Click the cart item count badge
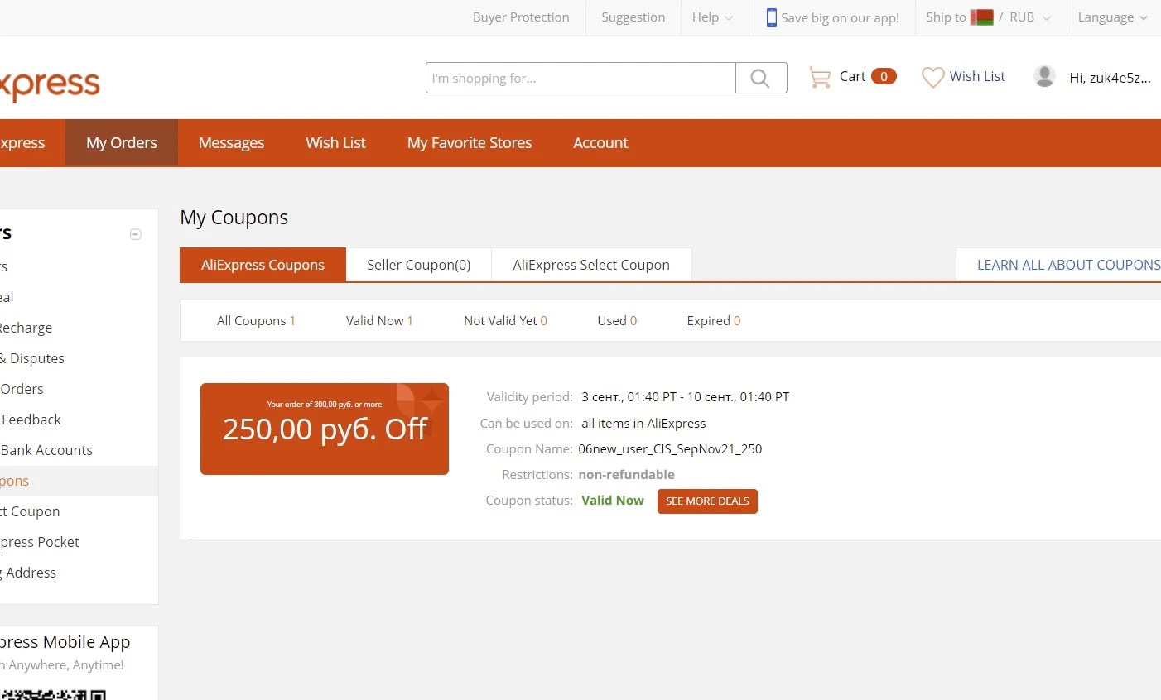 pos(884,76)
